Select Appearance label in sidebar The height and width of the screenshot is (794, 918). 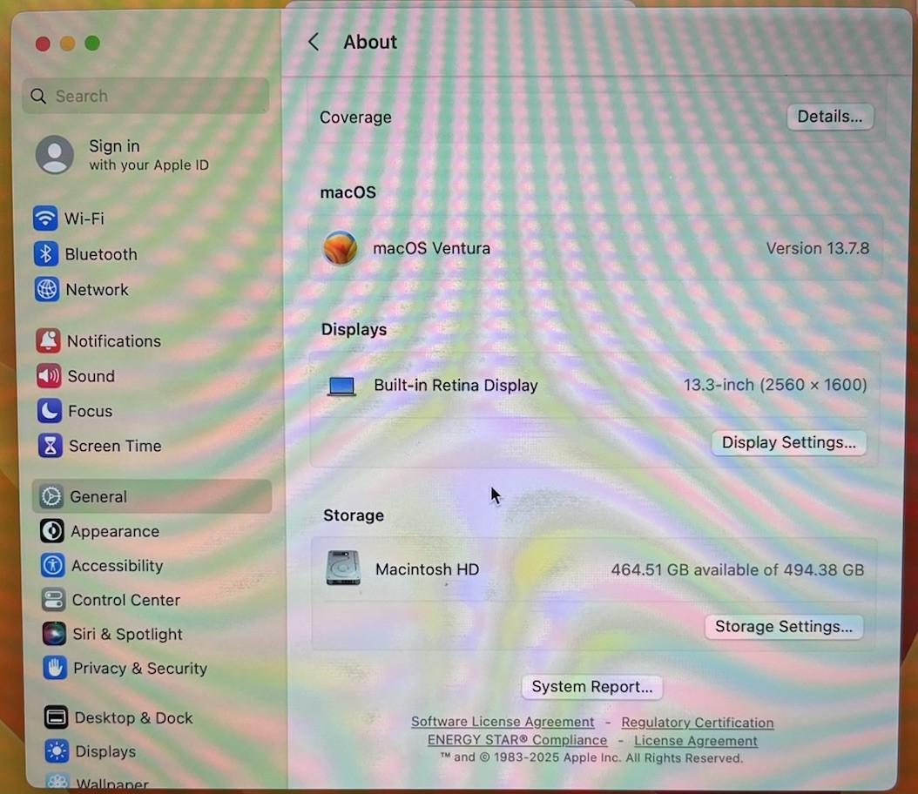(115, 531)
